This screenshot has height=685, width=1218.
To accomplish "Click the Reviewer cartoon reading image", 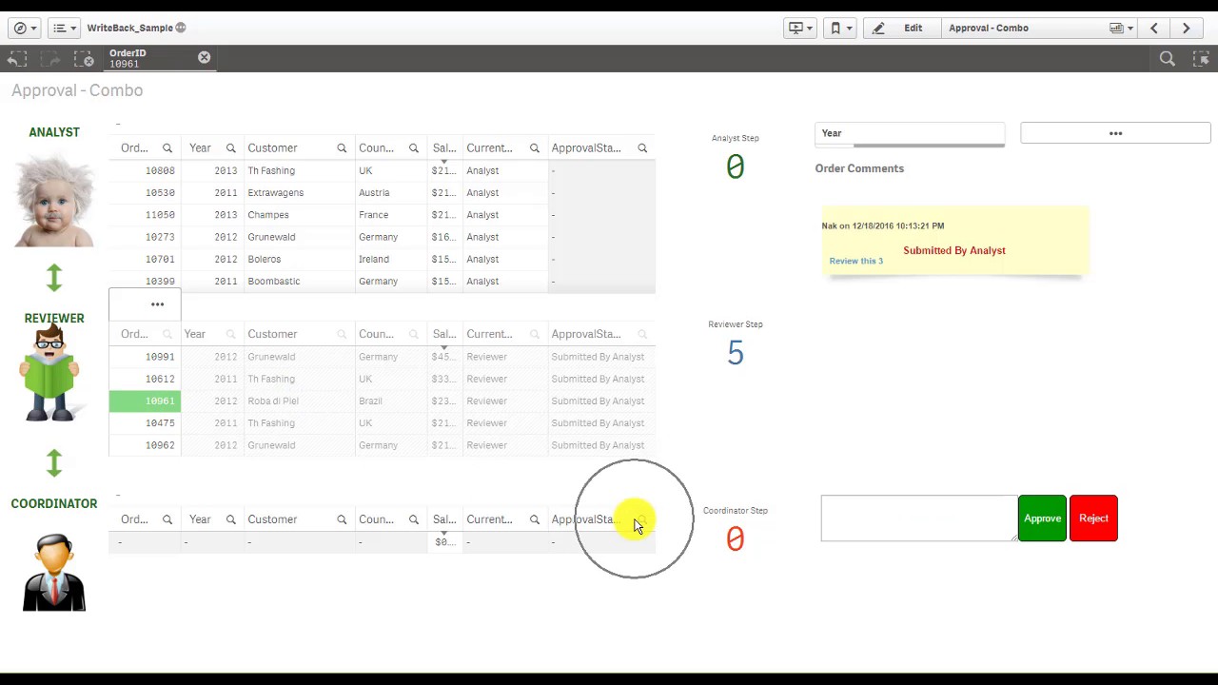I will tap(50, 374).
